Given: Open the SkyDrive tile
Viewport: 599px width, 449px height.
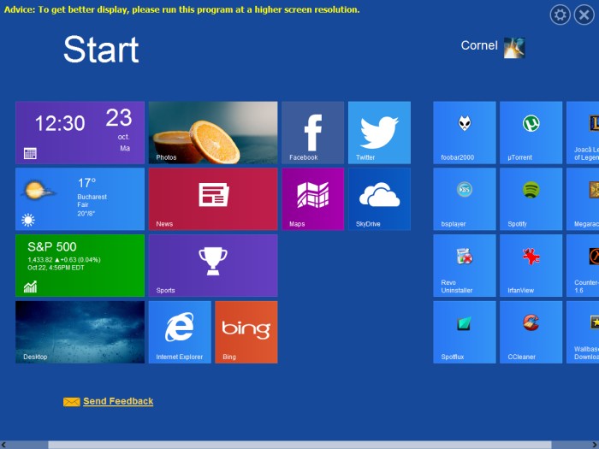Looking at the screenshot, I should pyautogui.click(x=379, y=199).
